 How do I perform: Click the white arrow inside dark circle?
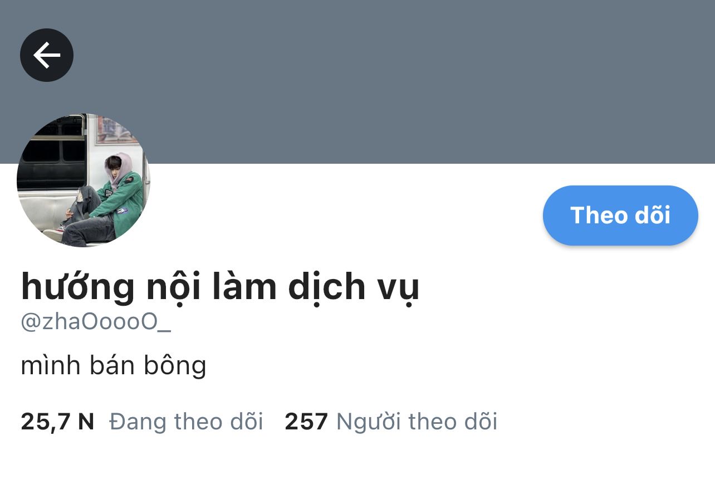click(x=47, y=55)
